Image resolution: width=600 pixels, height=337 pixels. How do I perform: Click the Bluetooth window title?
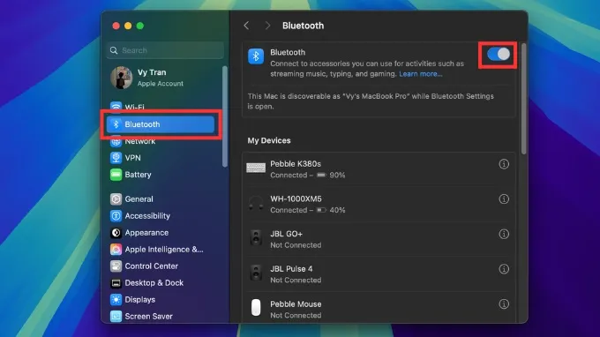tap(303, 26)
